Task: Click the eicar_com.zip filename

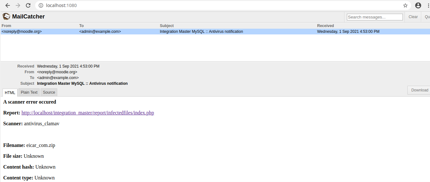Action: (41, 145)
